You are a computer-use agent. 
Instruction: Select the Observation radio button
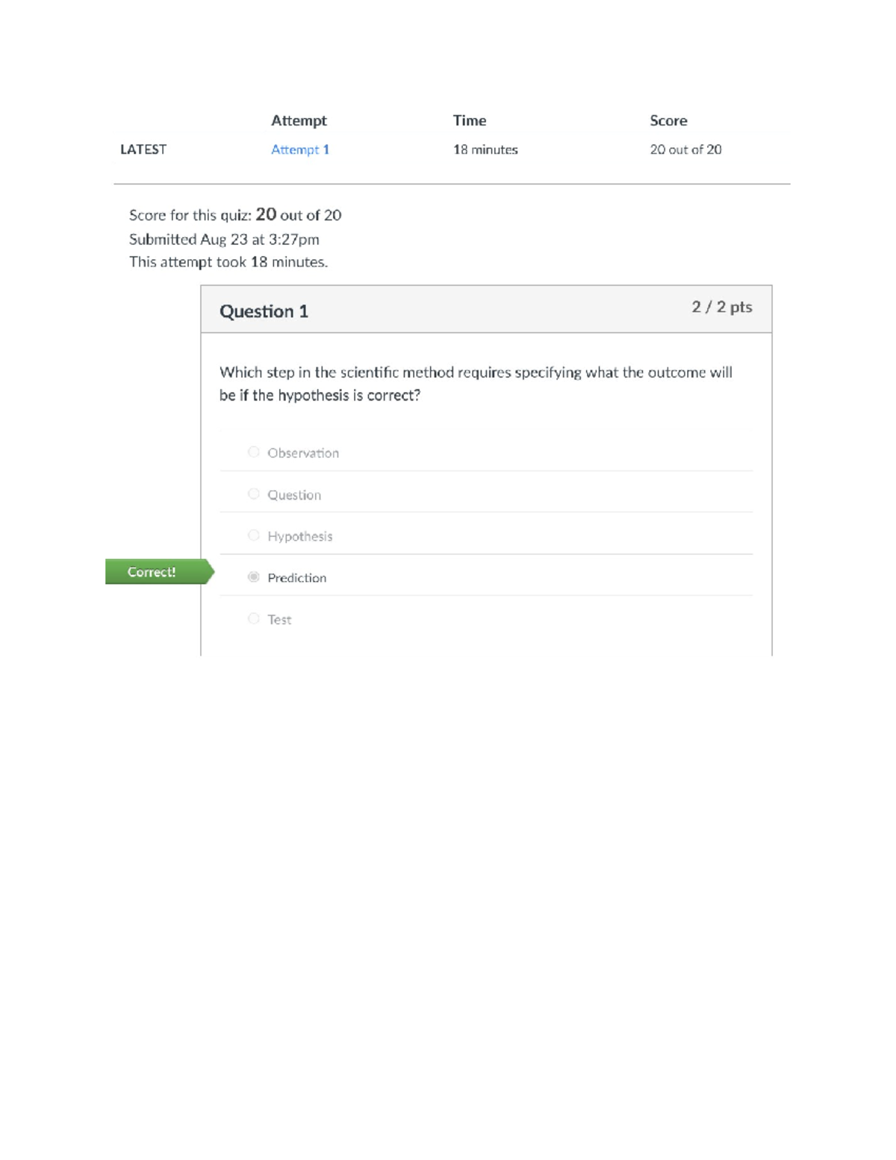click(x=254, y=451)
